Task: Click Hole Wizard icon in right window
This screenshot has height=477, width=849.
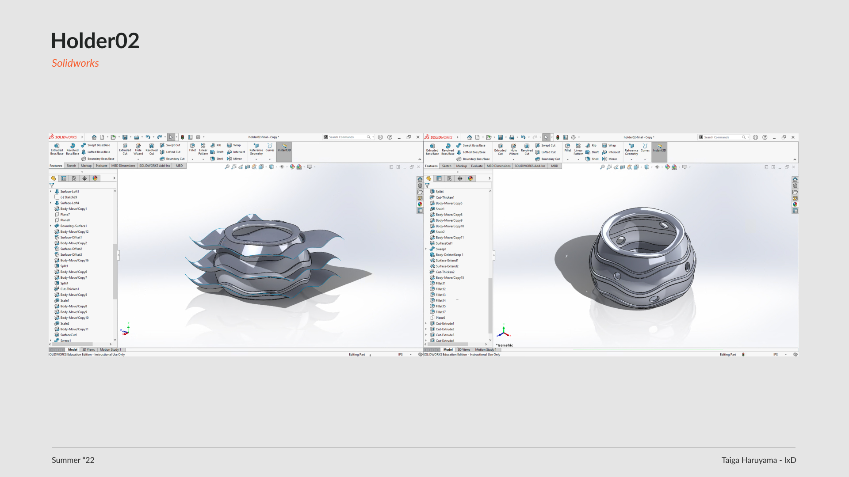Action: (513, 149)
